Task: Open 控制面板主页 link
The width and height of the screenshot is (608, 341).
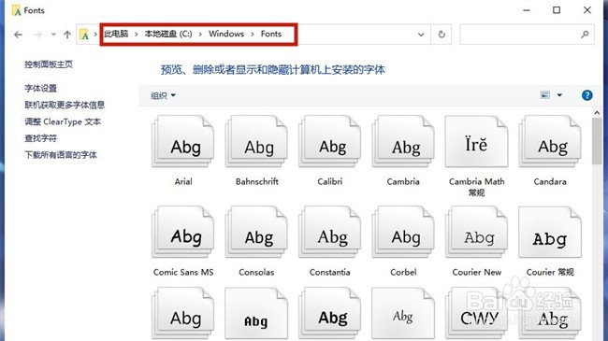Action: point(49,64)
